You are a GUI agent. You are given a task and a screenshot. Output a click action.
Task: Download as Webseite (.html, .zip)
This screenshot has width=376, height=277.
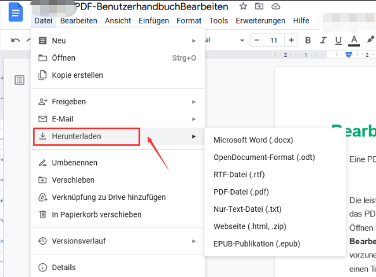(275, 226)
